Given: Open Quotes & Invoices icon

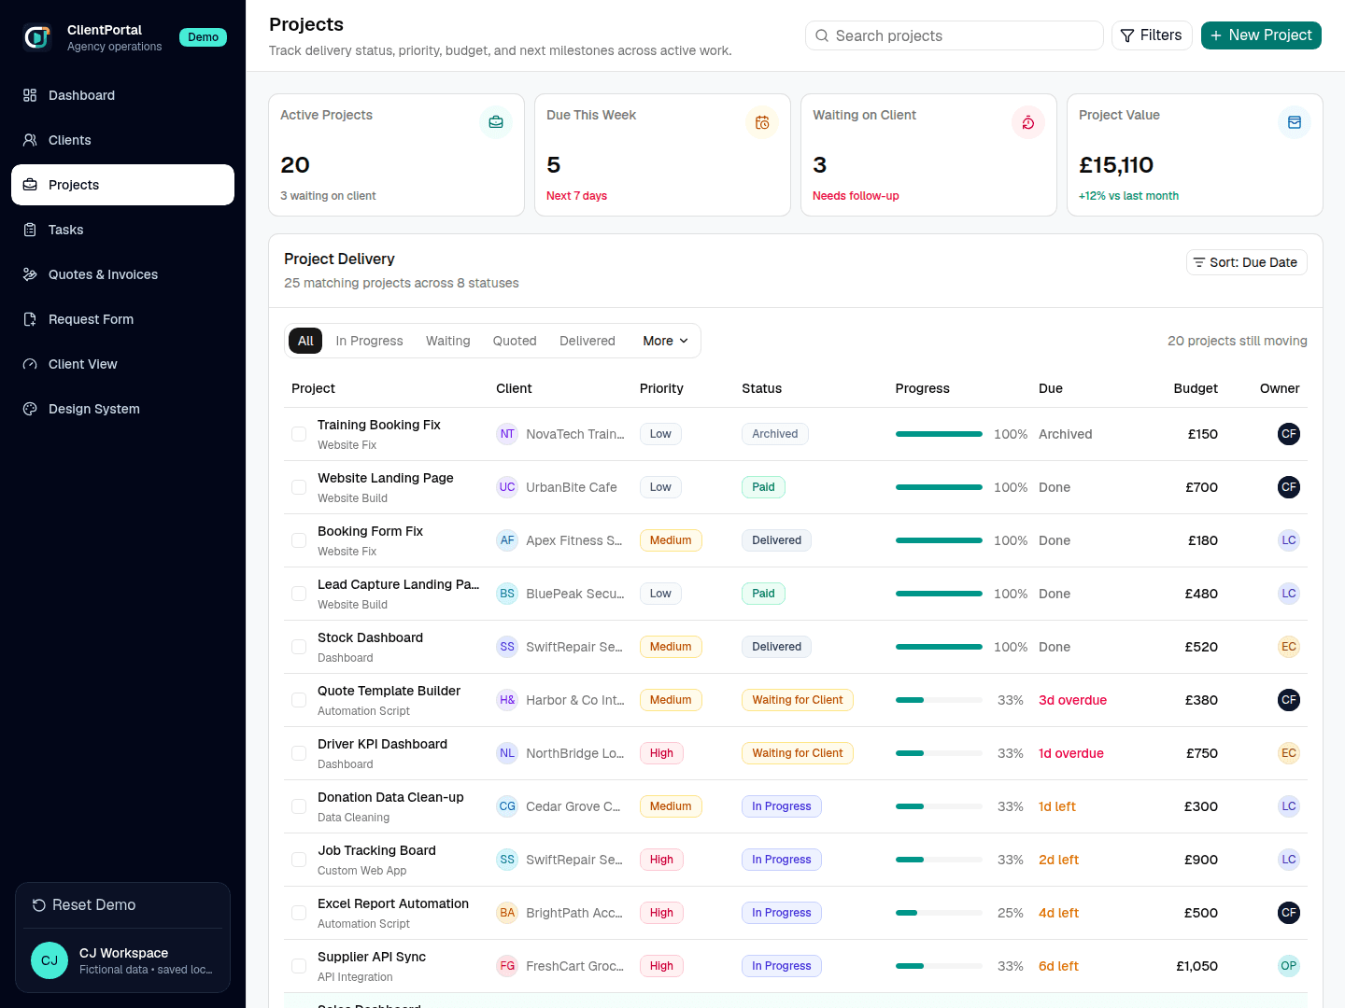Looking at the screenshot, I should pos(30,274).
